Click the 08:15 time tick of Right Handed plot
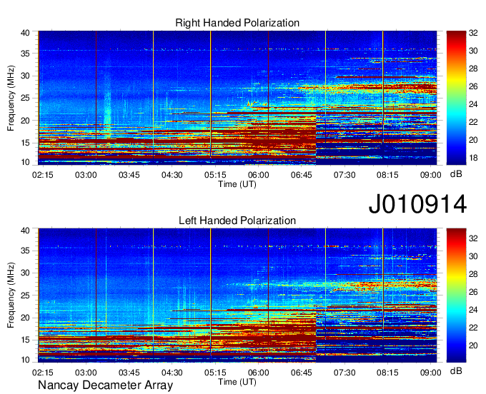The height and width of the screenshot is (394, 486). (387, 175)
